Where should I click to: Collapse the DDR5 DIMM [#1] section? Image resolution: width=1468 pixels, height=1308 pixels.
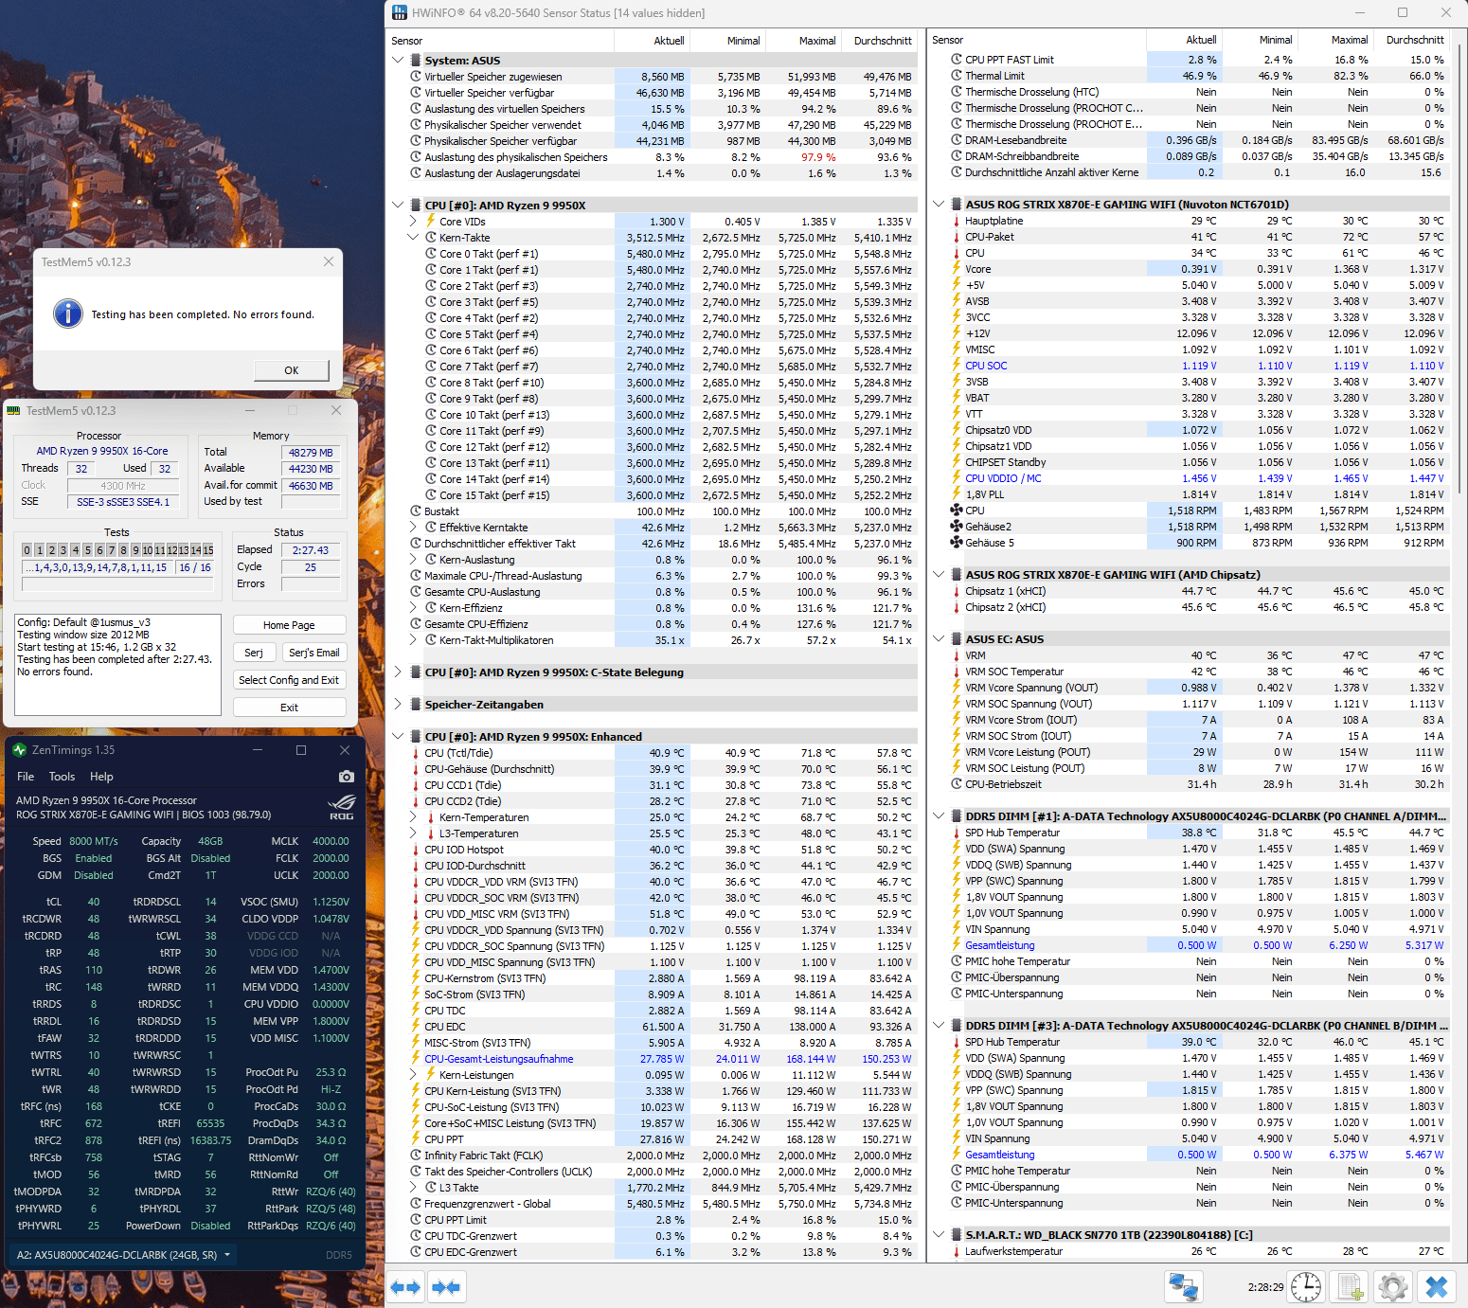coord(939,816)
